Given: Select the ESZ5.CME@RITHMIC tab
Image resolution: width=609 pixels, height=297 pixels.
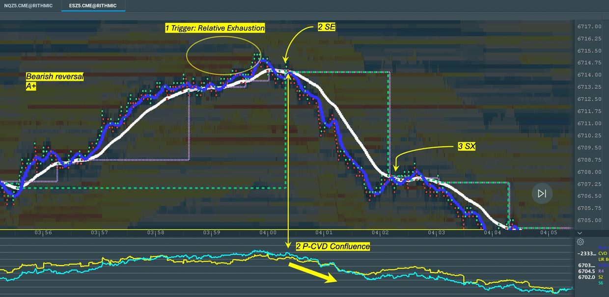Looking at the screenshot, I should pyautogui.click(x=93, y=6).
